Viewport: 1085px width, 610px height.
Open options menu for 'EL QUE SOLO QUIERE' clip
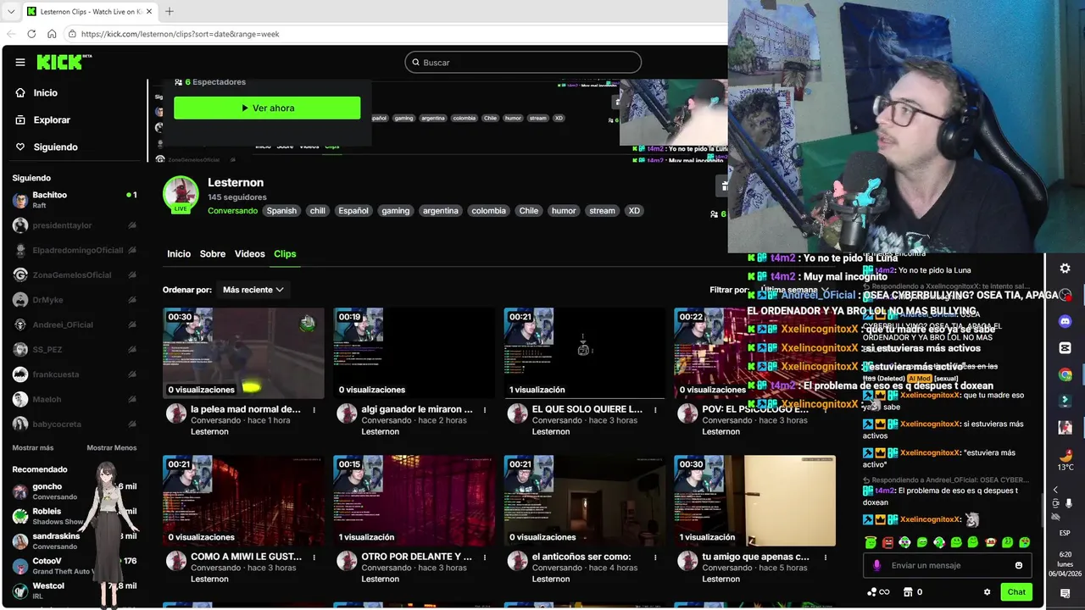[655, 410]
